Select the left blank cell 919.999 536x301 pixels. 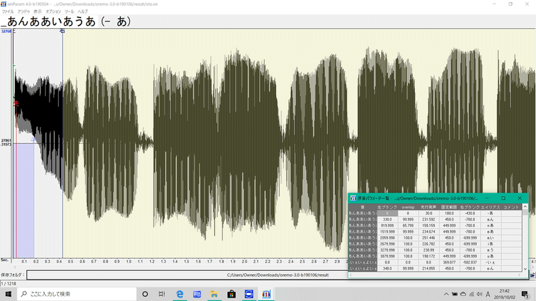[x=387, y=225]
